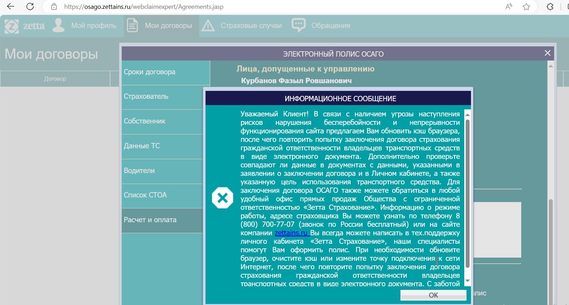The width and height of the screenshot is (569, 305).
Task: Click the warning triangle icon
Action: click(208, 25)
